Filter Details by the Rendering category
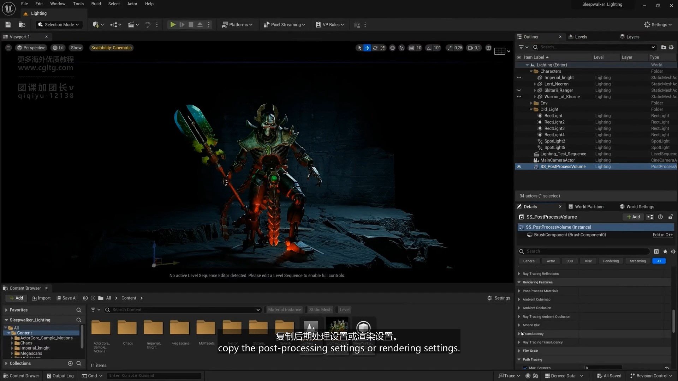Image resolution: width=678 pixels, height=381 pixels. (x=611, y=261)
